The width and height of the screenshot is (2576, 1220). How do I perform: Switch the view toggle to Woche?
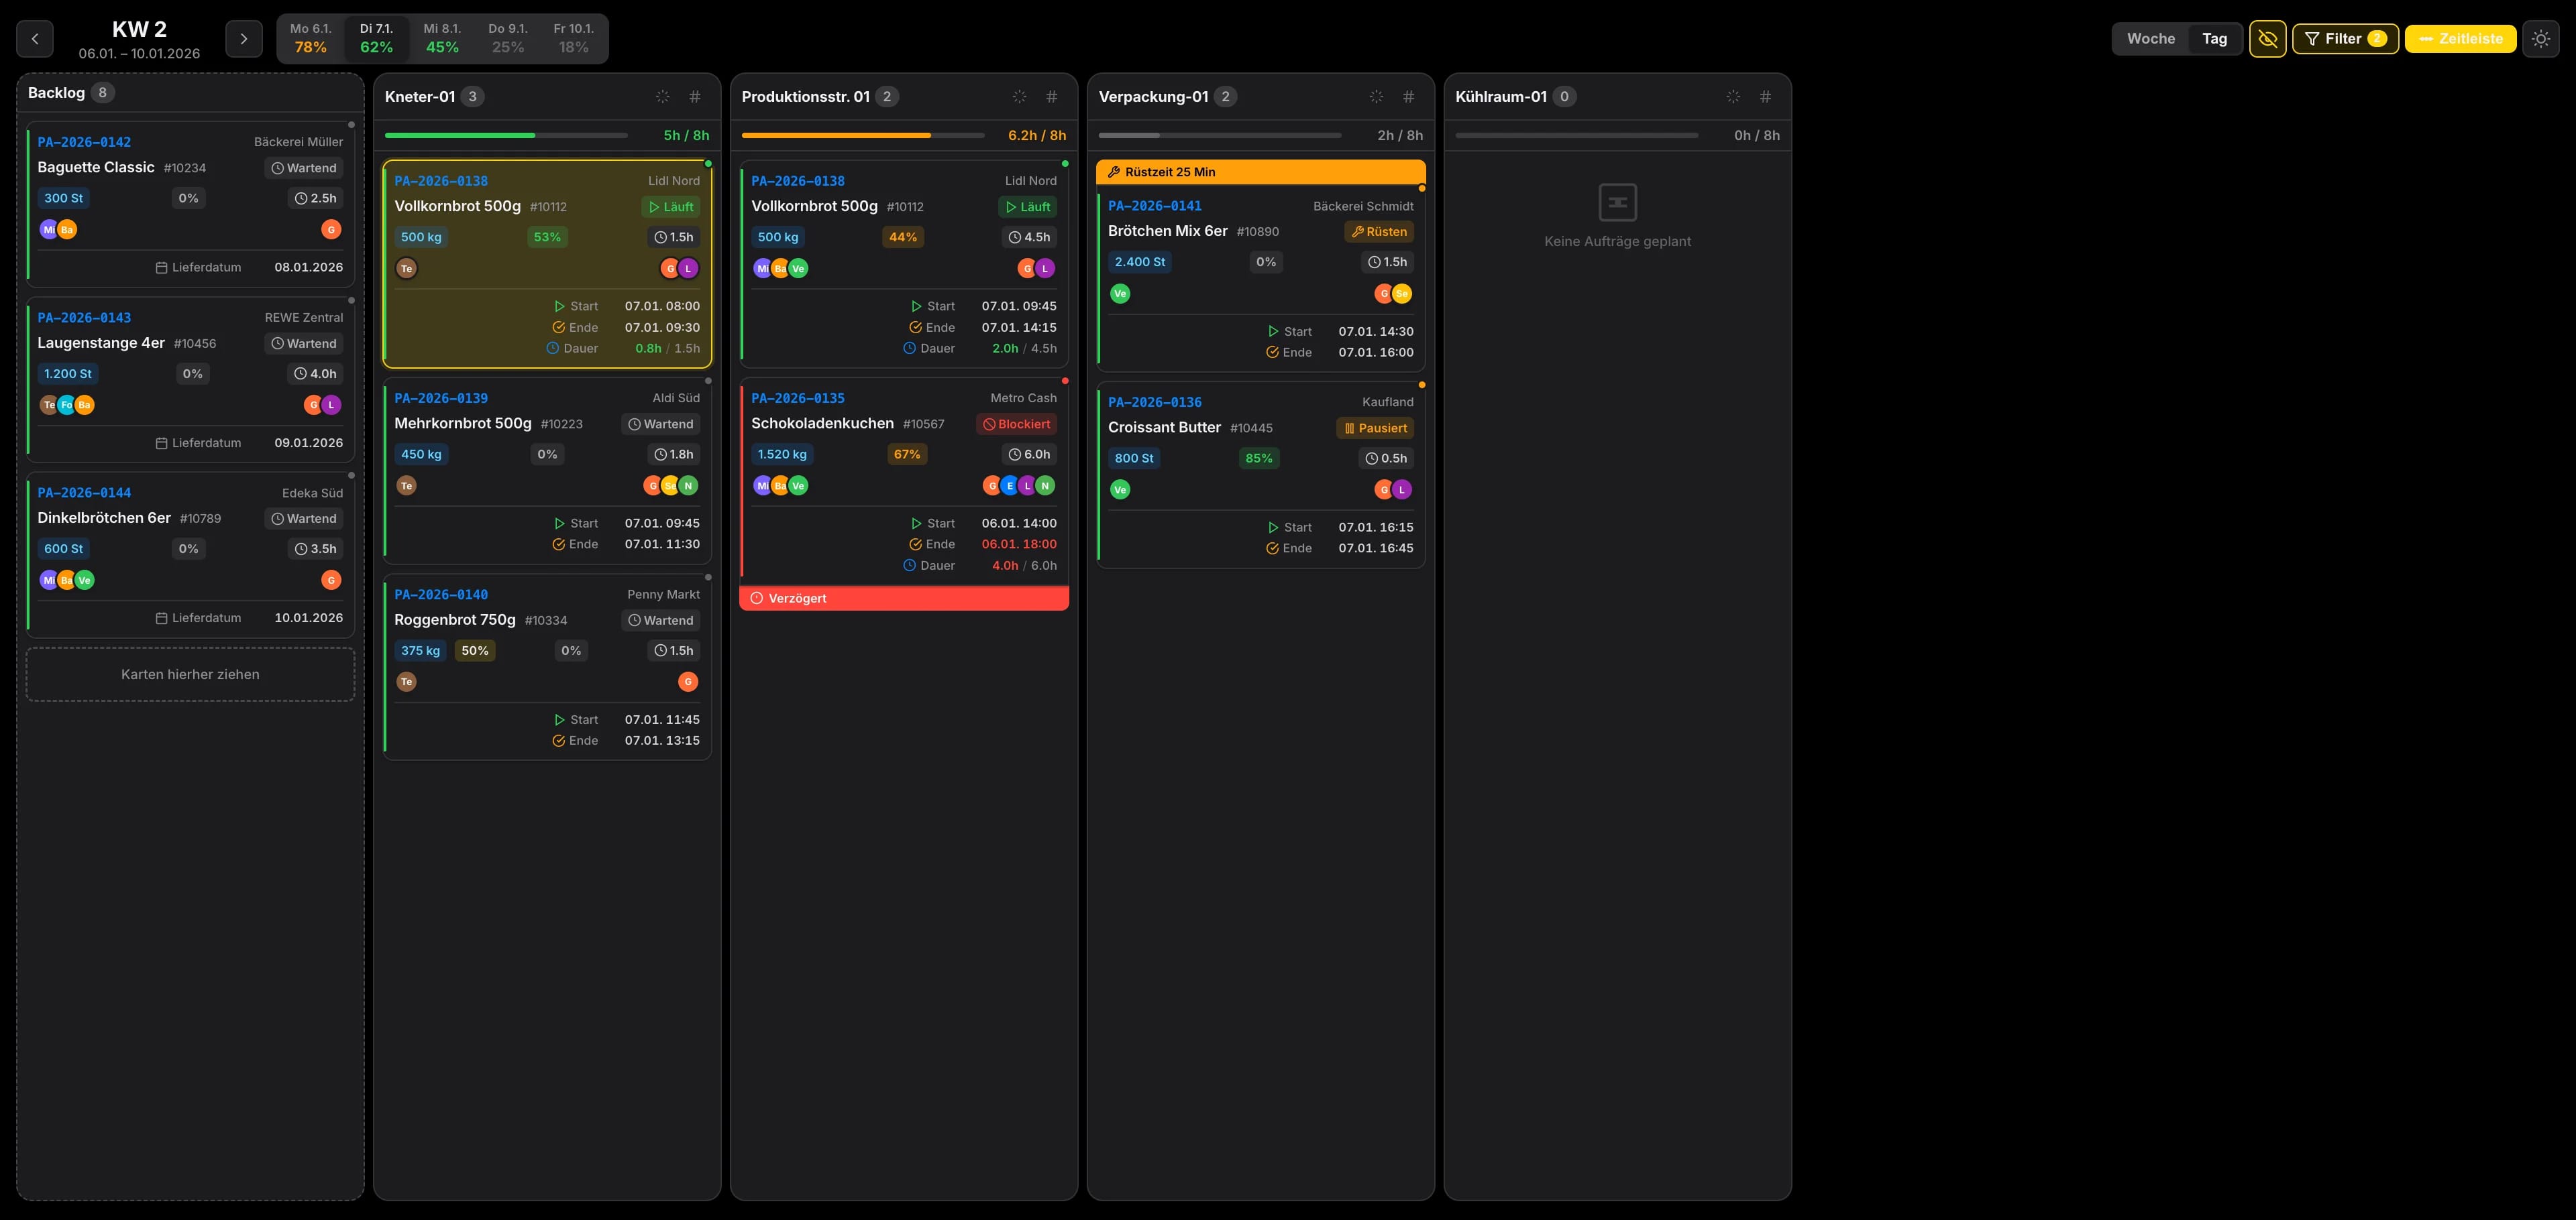pyautogui.click(x=2150, y=39)
